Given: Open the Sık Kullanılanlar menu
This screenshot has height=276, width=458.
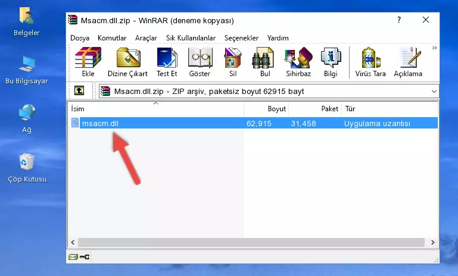Looking at the screenshot, I should [191, 38].
